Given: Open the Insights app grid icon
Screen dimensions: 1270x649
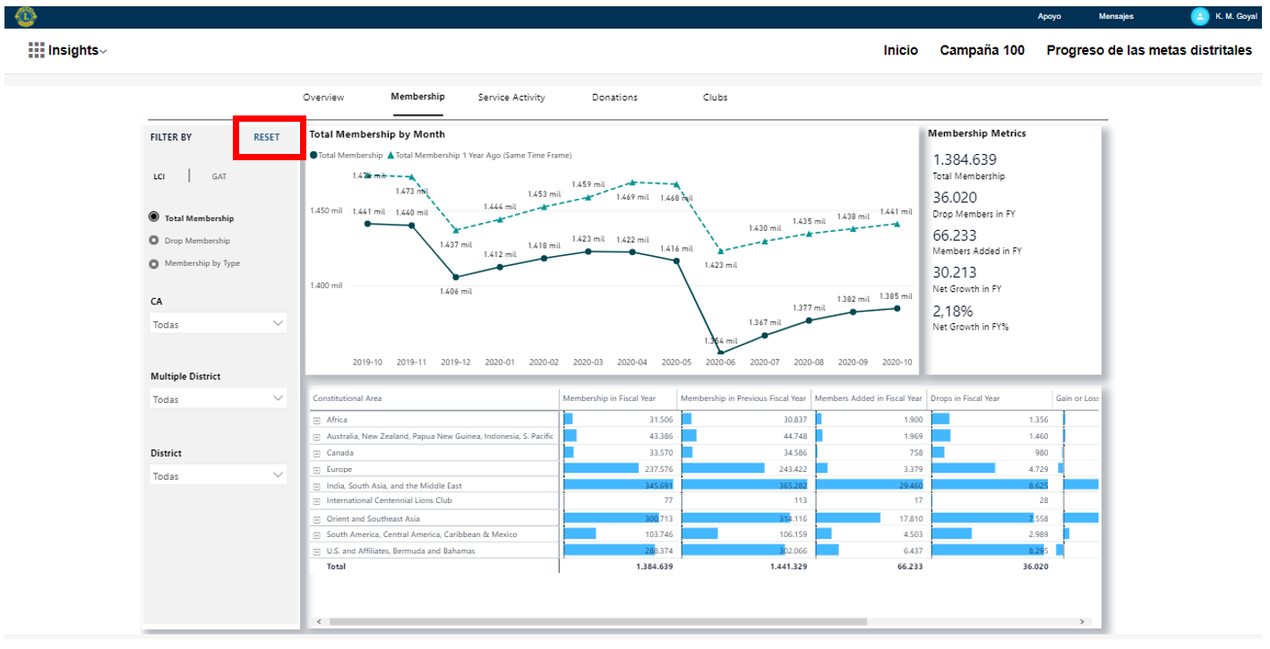Looking at the screenshot, I should pyautogui.click(x=36, y=50).
